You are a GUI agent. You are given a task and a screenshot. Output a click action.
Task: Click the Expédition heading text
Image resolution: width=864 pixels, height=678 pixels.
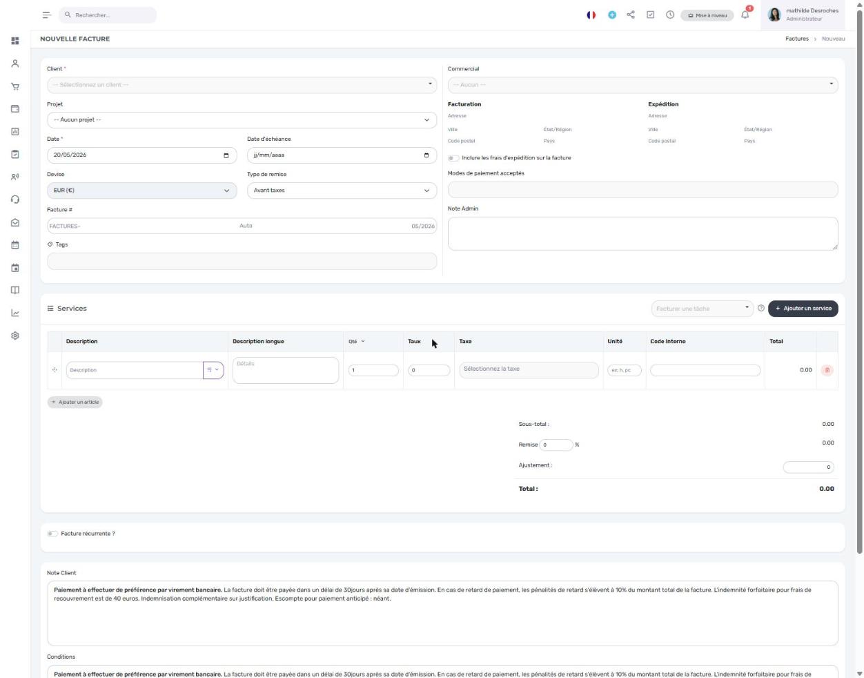(x=663, y=104)
